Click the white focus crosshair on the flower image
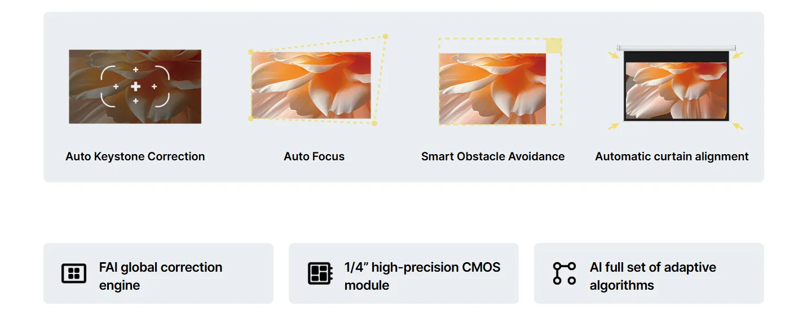 135,86
